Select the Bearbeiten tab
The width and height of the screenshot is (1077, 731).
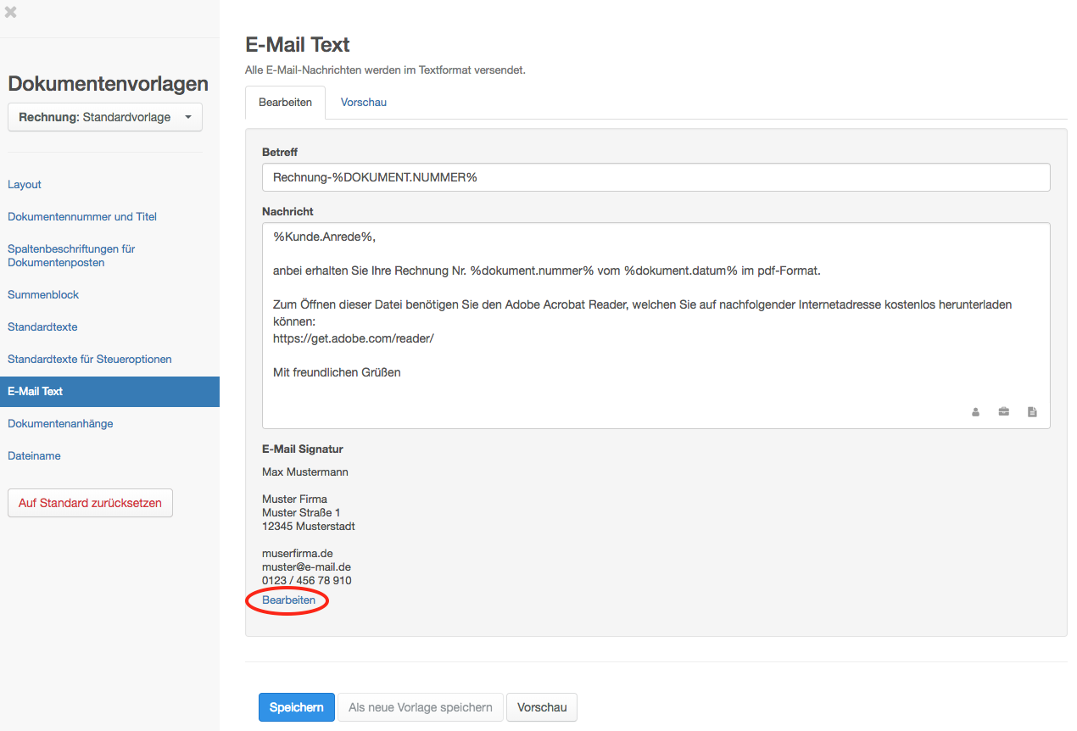(285, 102)
